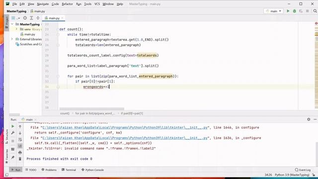Open Event Log

pyautogui.click(x=303, y=170)
